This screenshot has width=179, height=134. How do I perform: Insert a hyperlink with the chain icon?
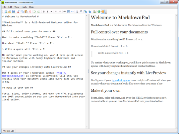click(x=65, y=12)
